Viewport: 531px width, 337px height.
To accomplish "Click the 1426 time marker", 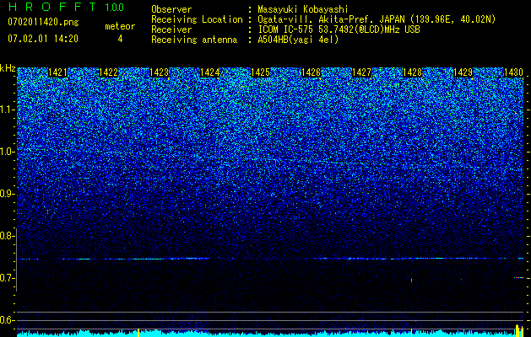I will (x=311, y=72).
